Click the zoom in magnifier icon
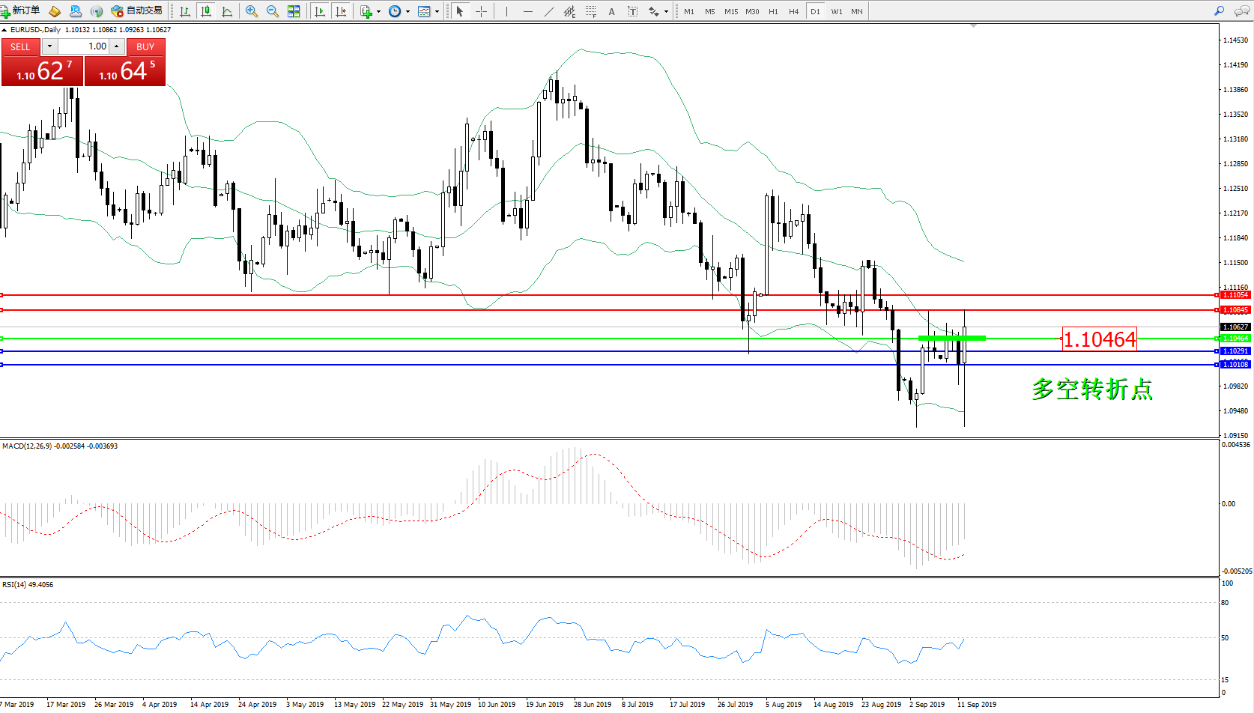Image resolution: width=1254 pixels, height=713 pixels. pyautogui.click(x=252, y=11)
